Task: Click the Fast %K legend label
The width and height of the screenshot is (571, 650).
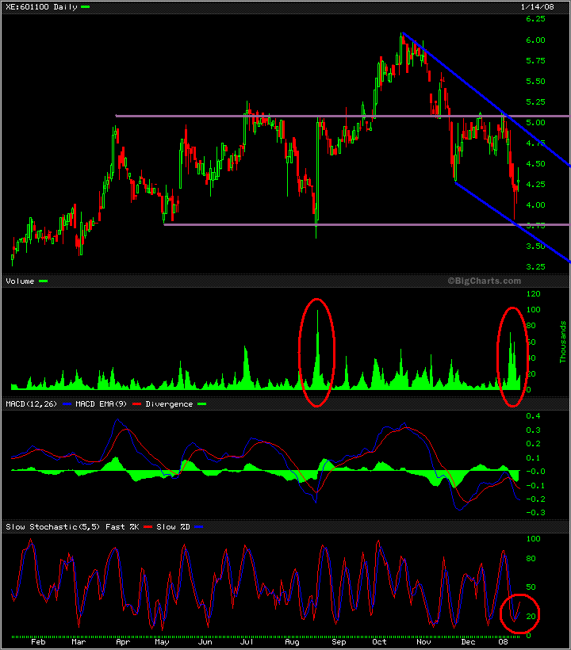Action: [117, 527]
